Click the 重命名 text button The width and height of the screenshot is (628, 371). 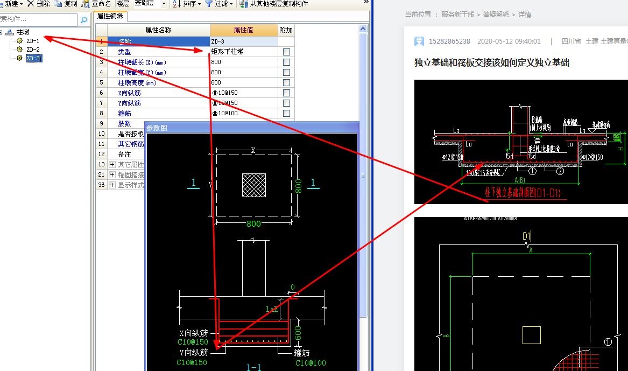[x=101, y=4]
